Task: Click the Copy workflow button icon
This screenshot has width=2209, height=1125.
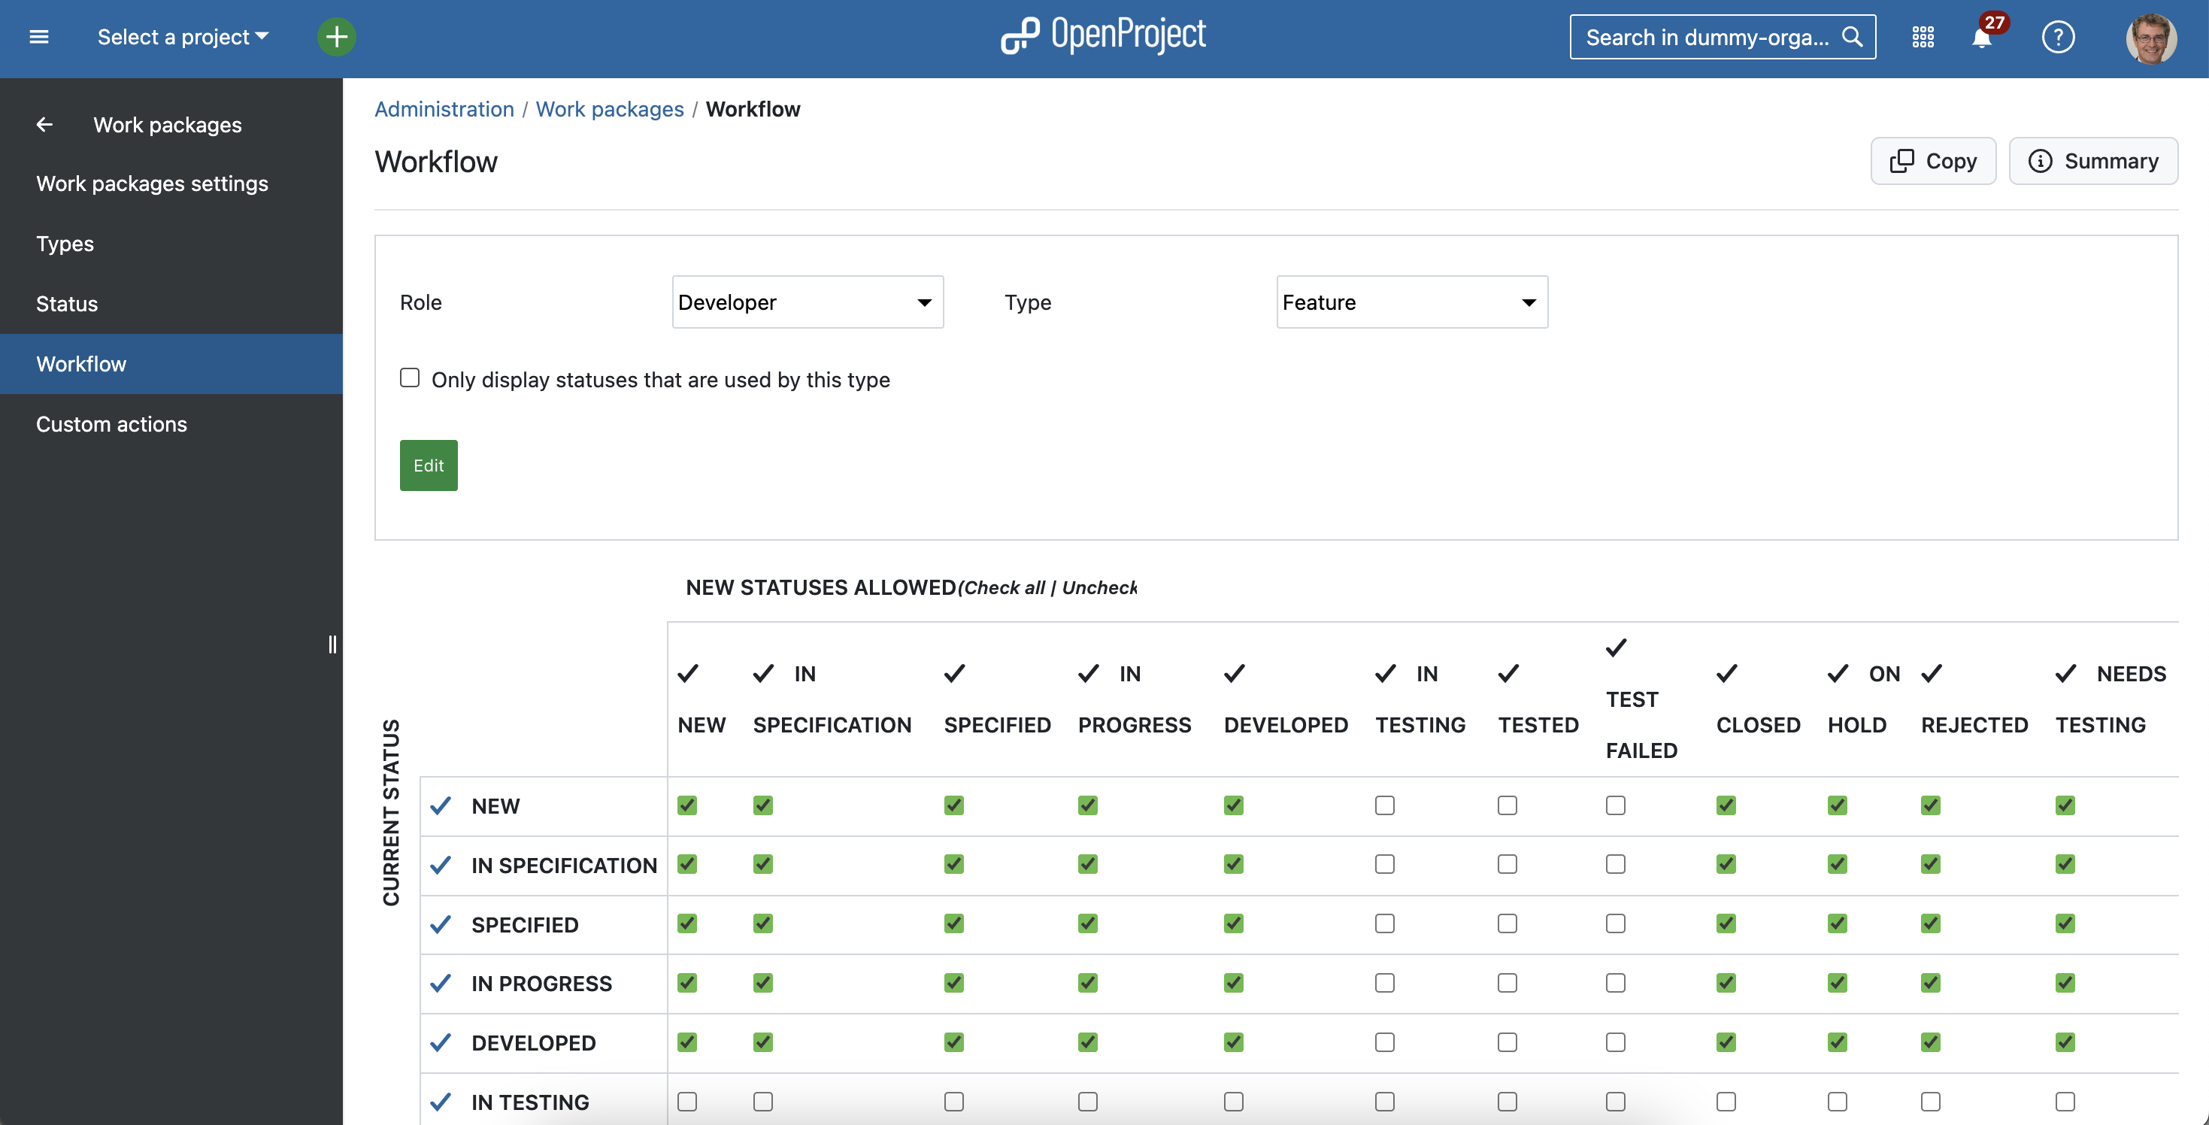Action: pos(1902,161)
